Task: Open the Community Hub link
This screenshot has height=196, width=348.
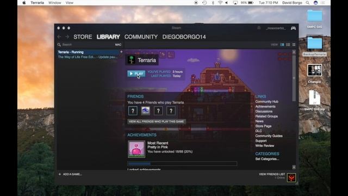Action: (266, 102)
